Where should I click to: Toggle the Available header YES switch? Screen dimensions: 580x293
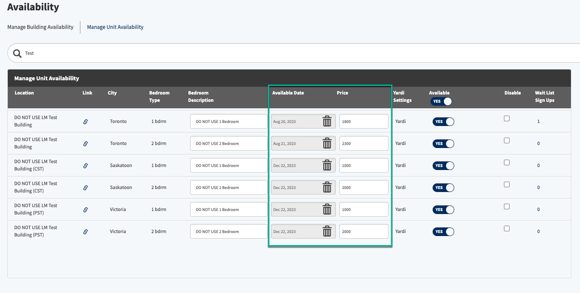point(441,101)
